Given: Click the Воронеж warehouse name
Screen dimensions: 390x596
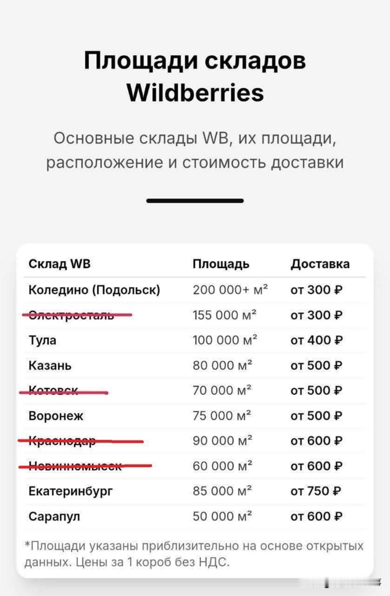Looking at the screenshot, I should coord(56,416).
